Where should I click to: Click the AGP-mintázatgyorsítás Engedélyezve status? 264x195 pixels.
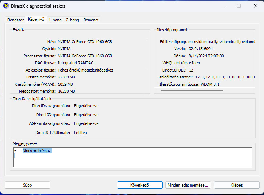(86, 123)
